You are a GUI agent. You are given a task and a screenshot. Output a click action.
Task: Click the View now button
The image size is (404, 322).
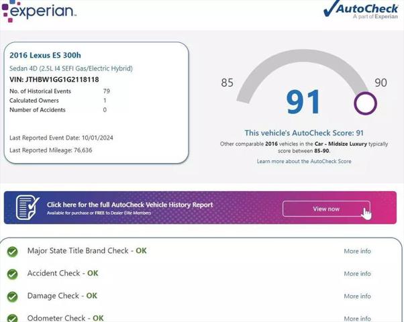pos(326,209)
